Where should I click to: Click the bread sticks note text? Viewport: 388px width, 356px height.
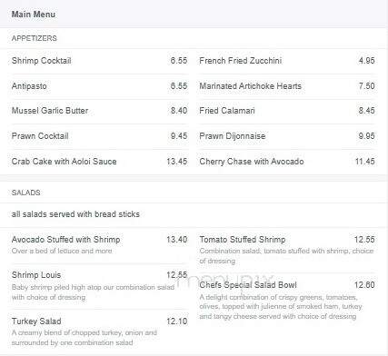click(x=75, y=214)
